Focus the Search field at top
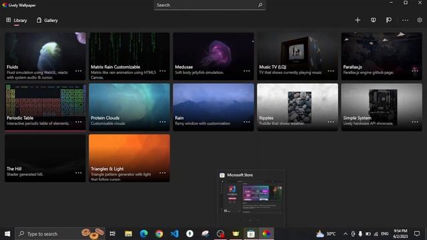 pos(209,5)
